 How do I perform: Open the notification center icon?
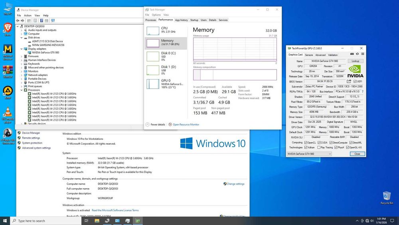coord(392,221)
